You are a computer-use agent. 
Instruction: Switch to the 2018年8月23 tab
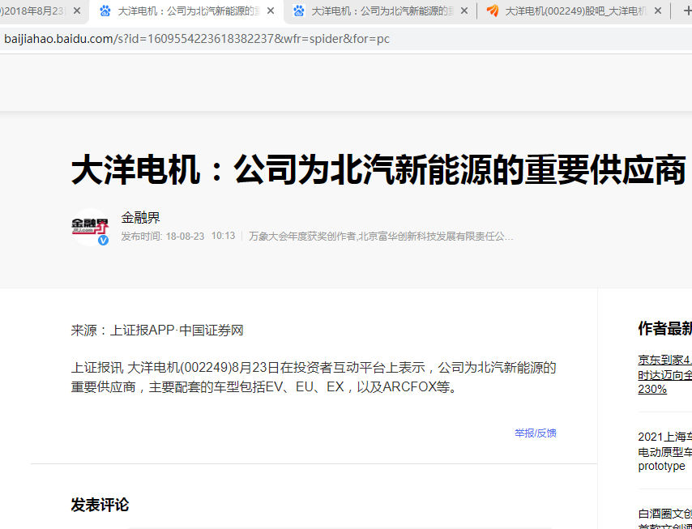[x=33, y=11]
